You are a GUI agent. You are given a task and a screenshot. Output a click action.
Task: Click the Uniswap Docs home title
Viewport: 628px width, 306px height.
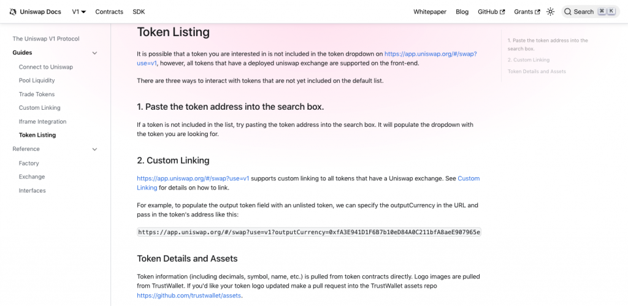(x=40, y=12)
